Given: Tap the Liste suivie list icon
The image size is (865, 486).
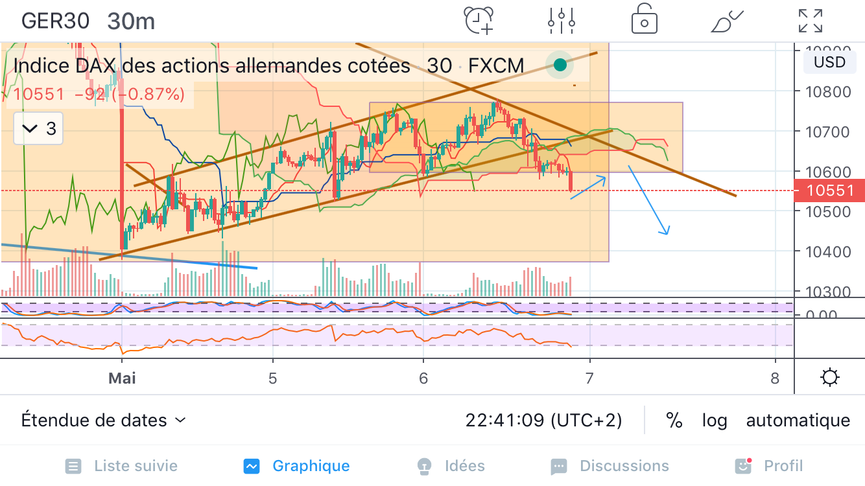Looking at the screenshot, I should (x=74, y=466).
